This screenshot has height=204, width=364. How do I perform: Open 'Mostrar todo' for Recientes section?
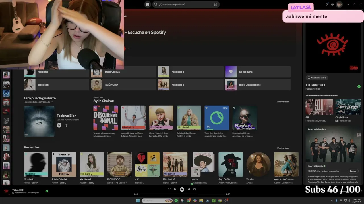click(x=283, y=148)
